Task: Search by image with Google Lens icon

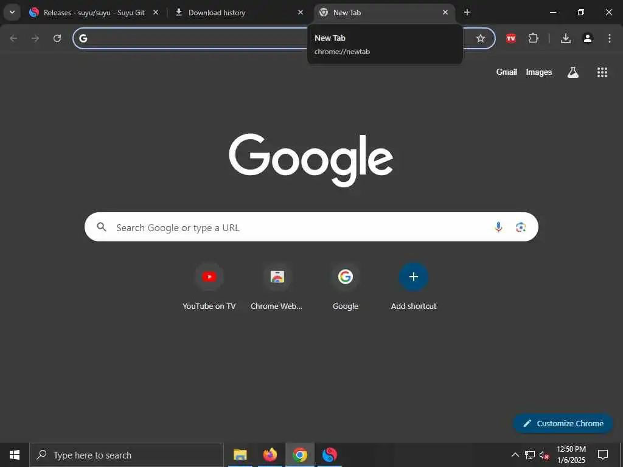Action: (521, 227)
